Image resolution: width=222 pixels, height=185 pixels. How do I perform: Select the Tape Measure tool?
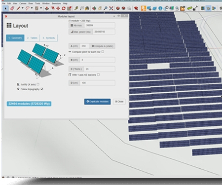[x=76, y=8]
